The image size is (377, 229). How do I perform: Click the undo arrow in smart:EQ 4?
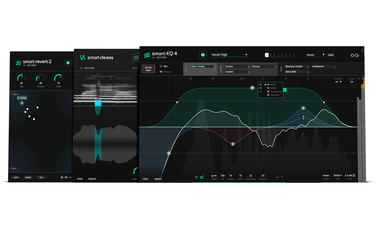coord(352,55)
